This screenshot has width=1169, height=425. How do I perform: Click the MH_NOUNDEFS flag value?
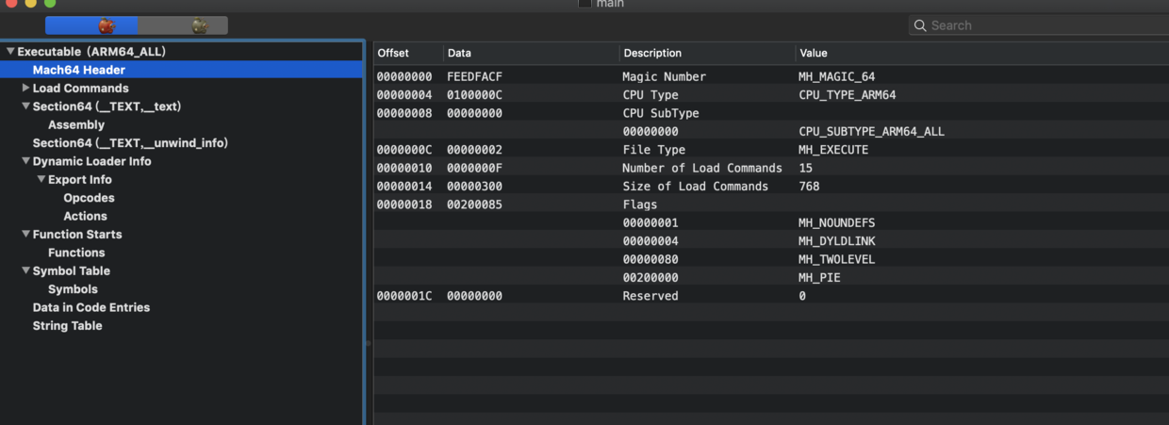[x=837, y=223]
